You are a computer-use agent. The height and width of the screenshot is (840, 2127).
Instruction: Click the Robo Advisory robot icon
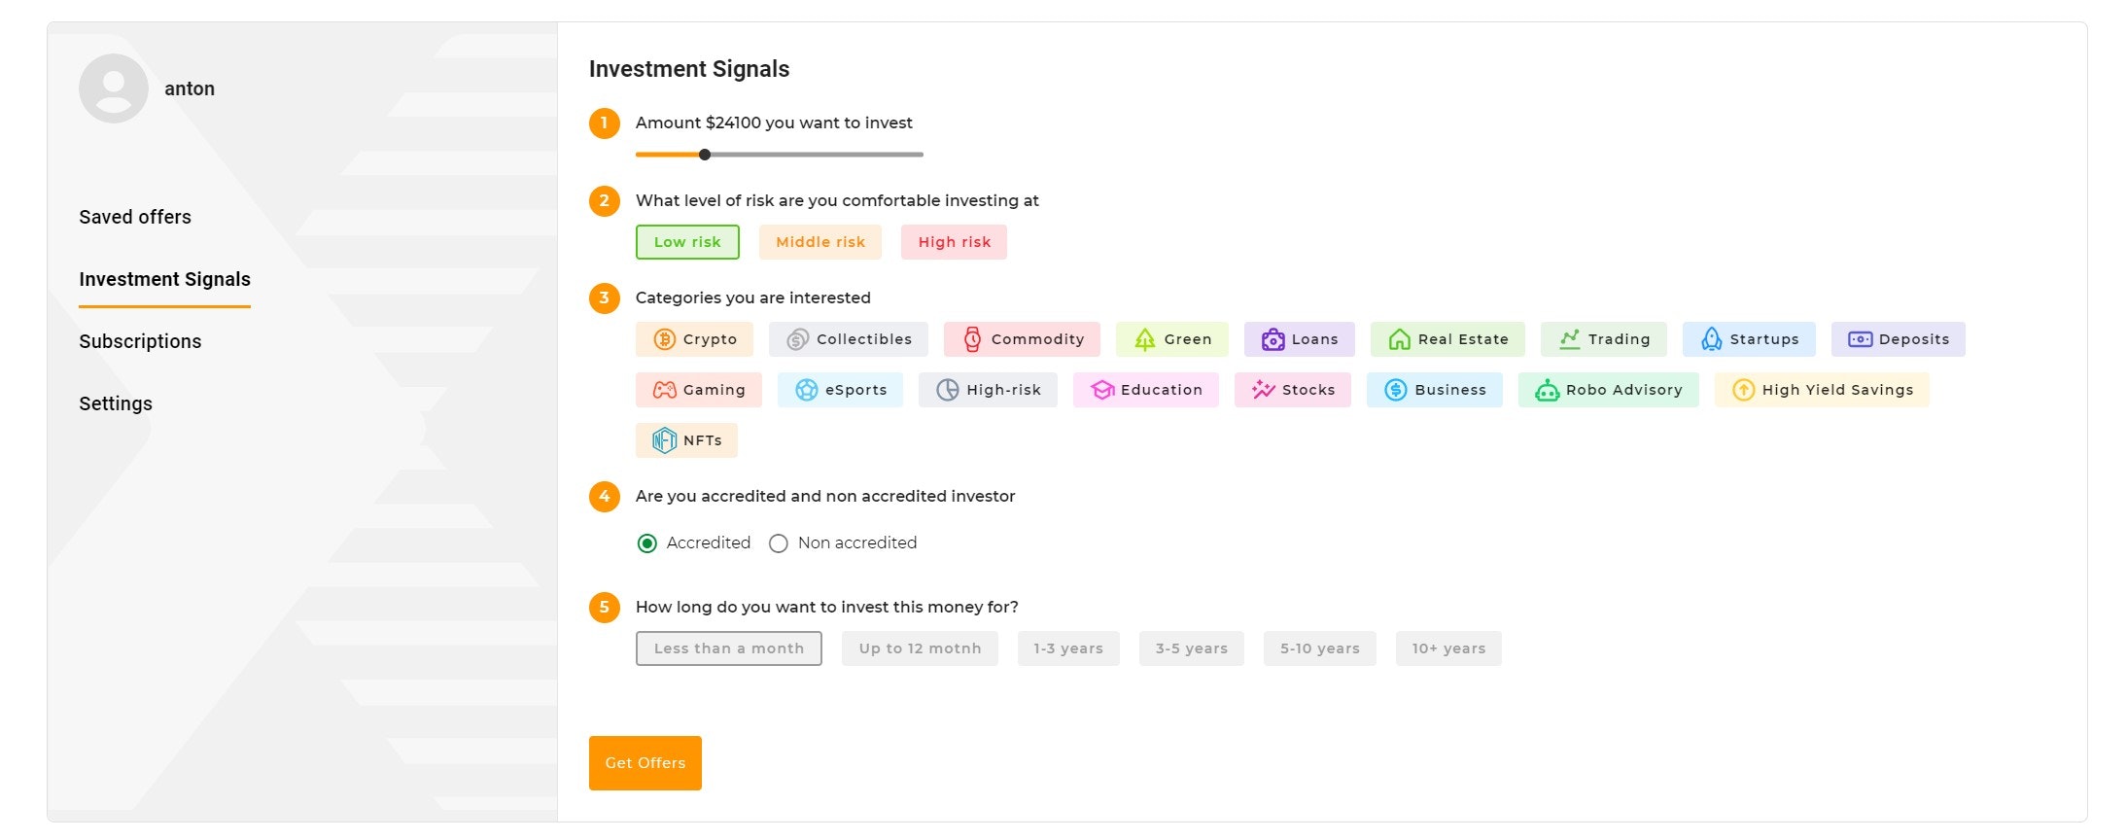1547,390
